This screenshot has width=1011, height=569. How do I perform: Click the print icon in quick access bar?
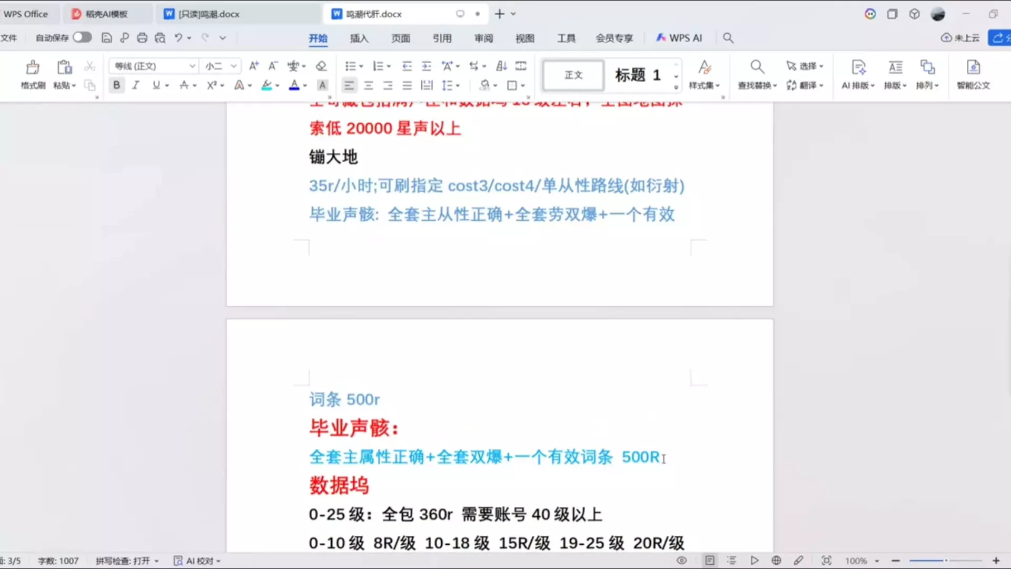[x=142, y=38]
